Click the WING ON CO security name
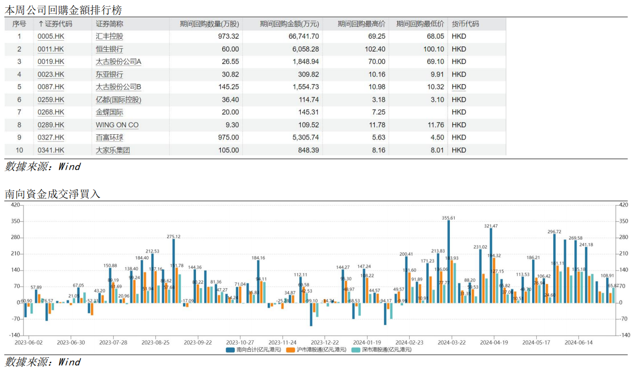632x378 pixels. [117, 125]
